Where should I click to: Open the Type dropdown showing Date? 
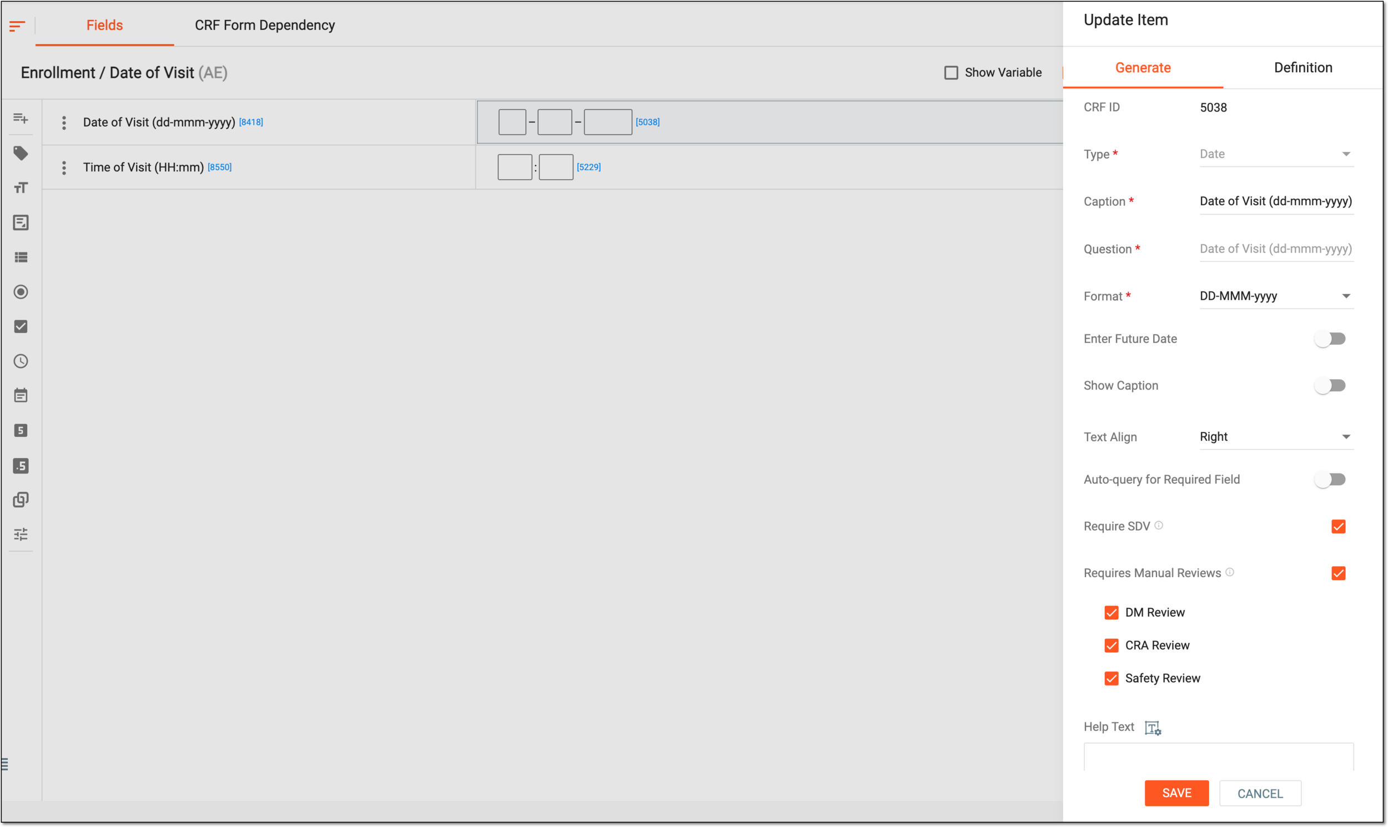point(1276,154)
